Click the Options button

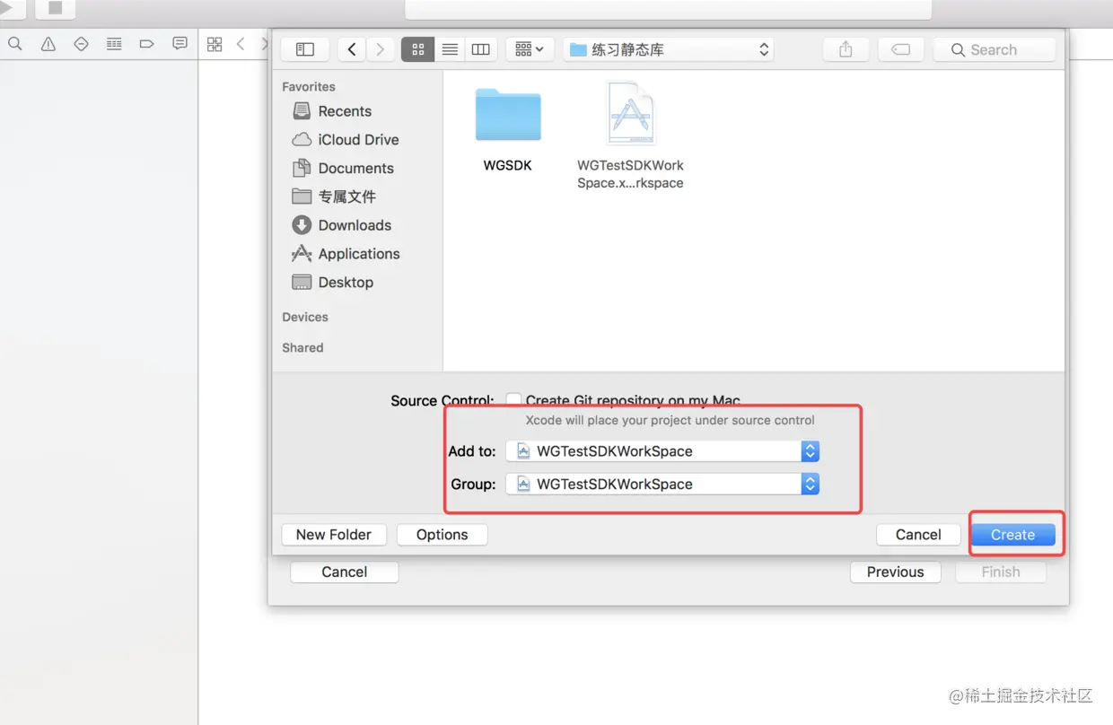tap(442, 535)
